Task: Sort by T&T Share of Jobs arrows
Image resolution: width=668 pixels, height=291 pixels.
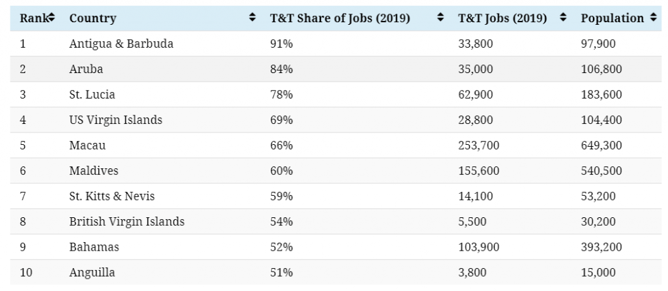Action: tap(440, 18)
